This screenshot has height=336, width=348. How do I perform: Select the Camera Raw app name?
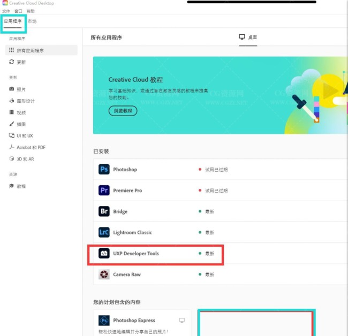coord(127,274)
